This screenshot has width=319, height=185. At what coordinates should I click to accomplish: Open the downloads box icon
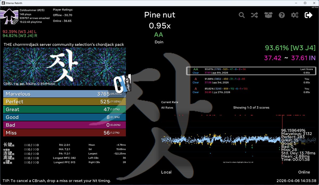point(268,15)
